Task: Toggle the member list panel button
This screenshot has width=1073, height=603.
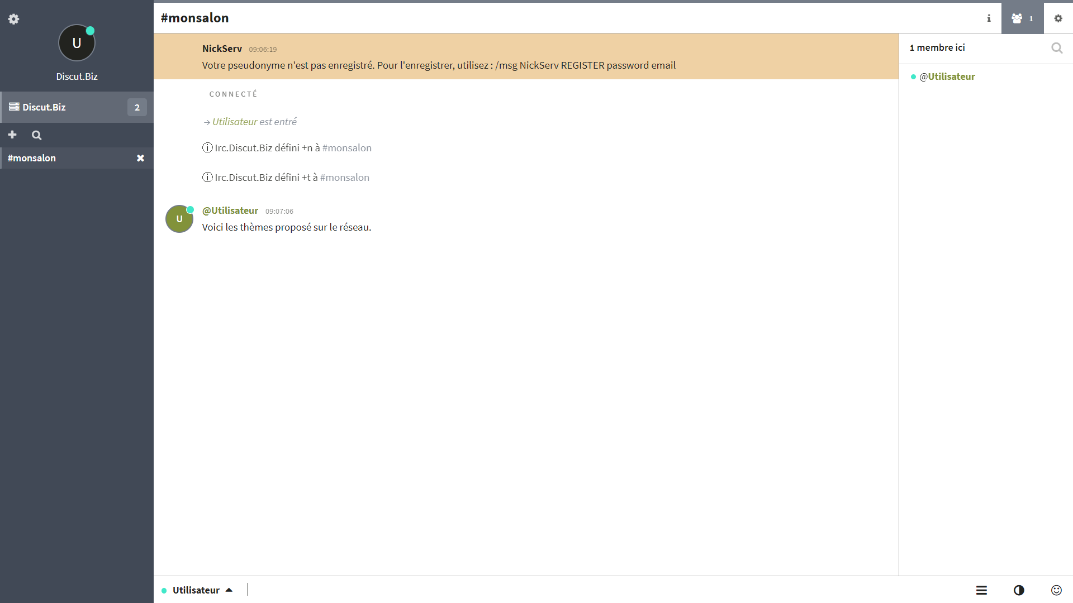Action: pos(1022,18)
